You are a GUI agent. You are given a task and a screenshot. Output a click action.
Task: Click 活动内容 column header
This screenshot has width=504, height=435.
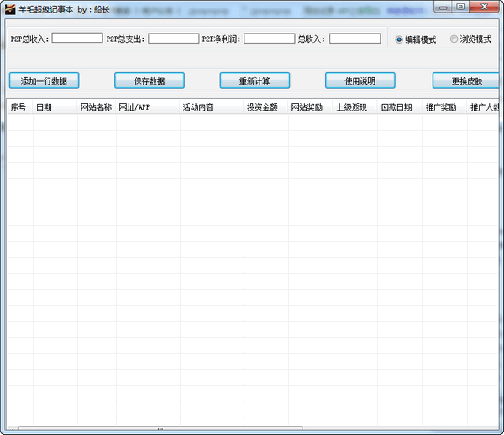pyautogui.click(x=212, y=107)
